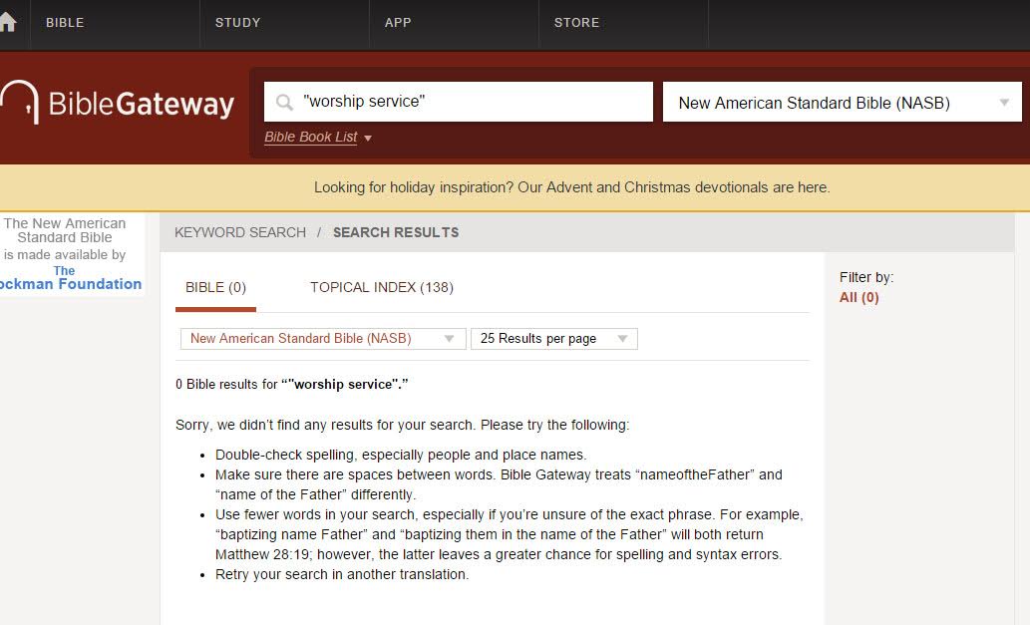The height and width of the screenshot is (625, 1030).
Task: Open the APP menu
Action: [398, 22]
